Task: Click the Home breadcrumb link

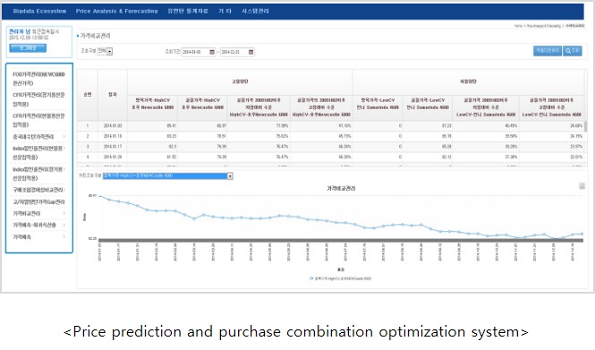Action: pos(518,26)
